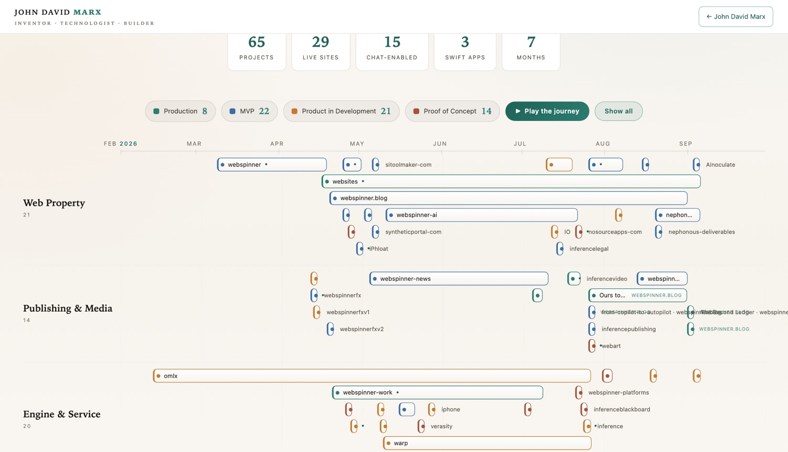The width and height of the screenshot is (788, 452).
Task: Open the verasity project marker
Action: [x=421, y=426]
